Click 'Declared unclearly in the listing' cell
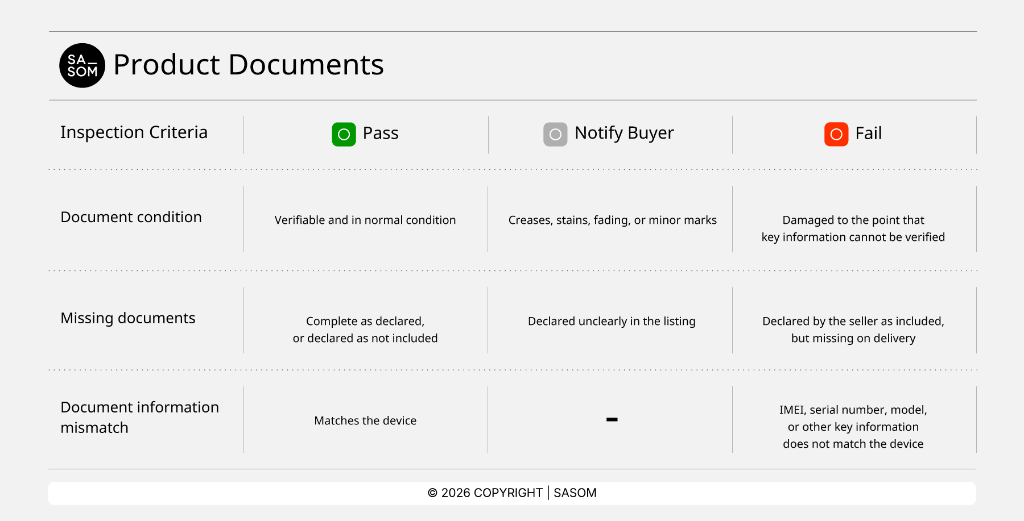The width and height of the screenshot is (1024, 521). pyautogui.click(x=612, y=321)
